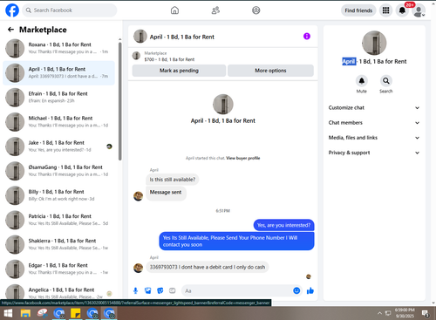Open the Patricia conversation

59,220
